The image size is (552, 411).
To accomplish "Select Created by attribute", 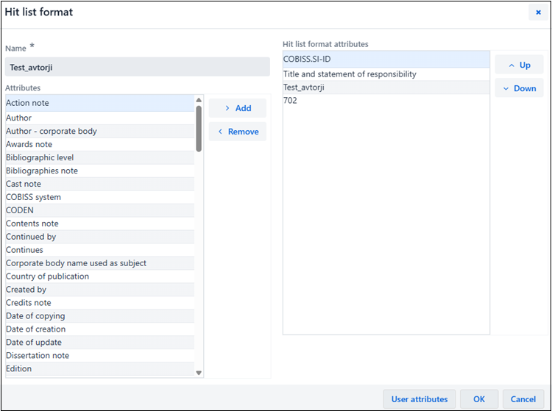I will point(100,290).
